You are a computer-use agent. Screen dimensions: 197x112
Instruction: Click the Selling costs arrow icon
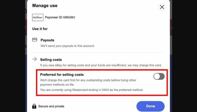click(x=34, y=59)
